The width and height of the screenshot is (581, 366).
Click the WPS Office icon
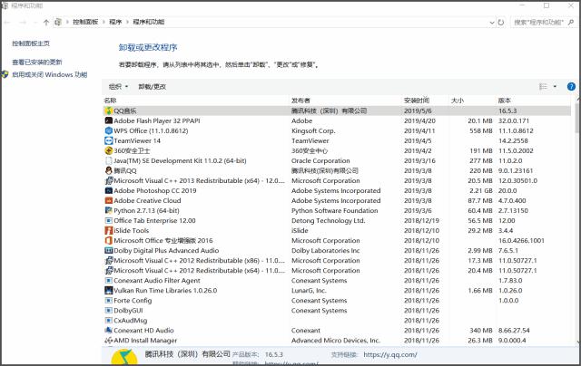(109, 130)
